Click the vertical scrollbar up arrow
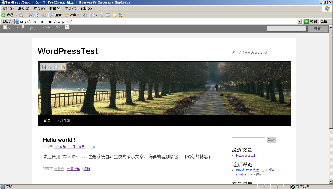Viewport: 333px width, 189px height. pyautogui.click(x=331, y=27)
